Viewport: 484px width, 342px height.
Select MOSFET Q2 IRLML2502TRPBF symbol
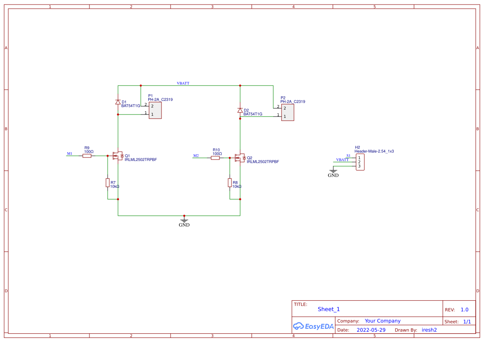pyautogui.click(x=240, y=158)
